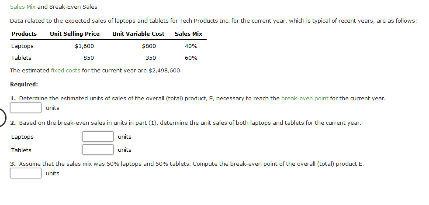Click the bold Required: heading

point(24,85)
